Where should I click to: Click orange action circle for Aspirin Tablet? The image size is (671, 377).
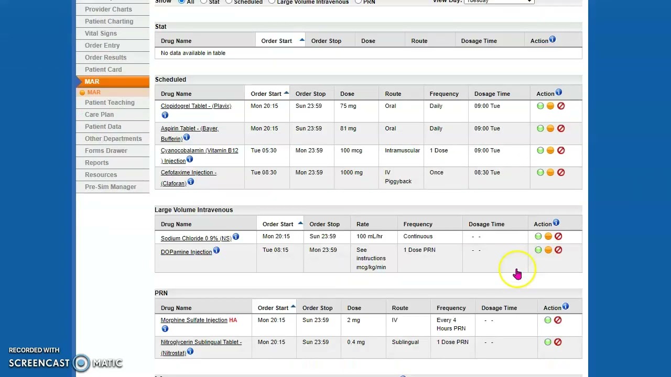pyautogui.click(x=550, y=128)
